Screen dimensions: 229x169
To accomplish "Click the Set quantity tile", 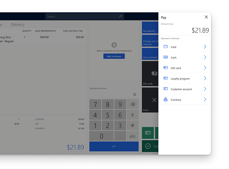I will click(x=150, y=28).
